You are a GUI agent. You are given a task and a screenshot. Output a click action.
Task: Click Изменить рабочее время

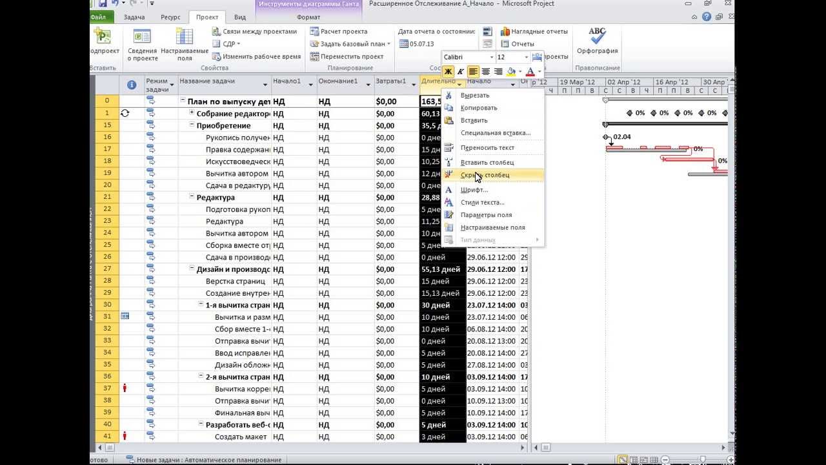256,56
